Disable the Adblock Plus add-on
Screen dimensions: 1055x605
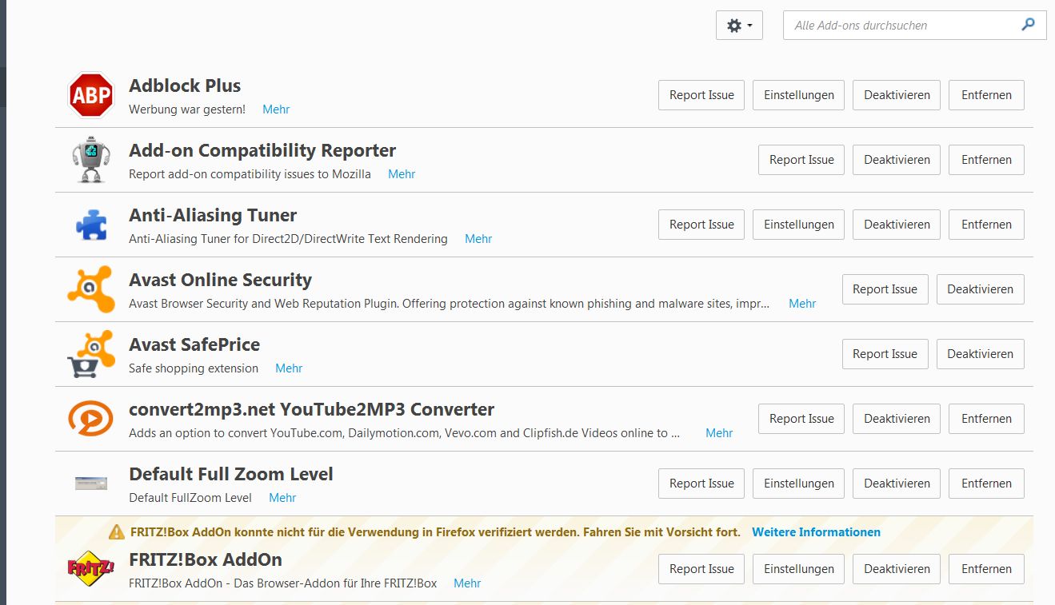[x=897, y=95]
